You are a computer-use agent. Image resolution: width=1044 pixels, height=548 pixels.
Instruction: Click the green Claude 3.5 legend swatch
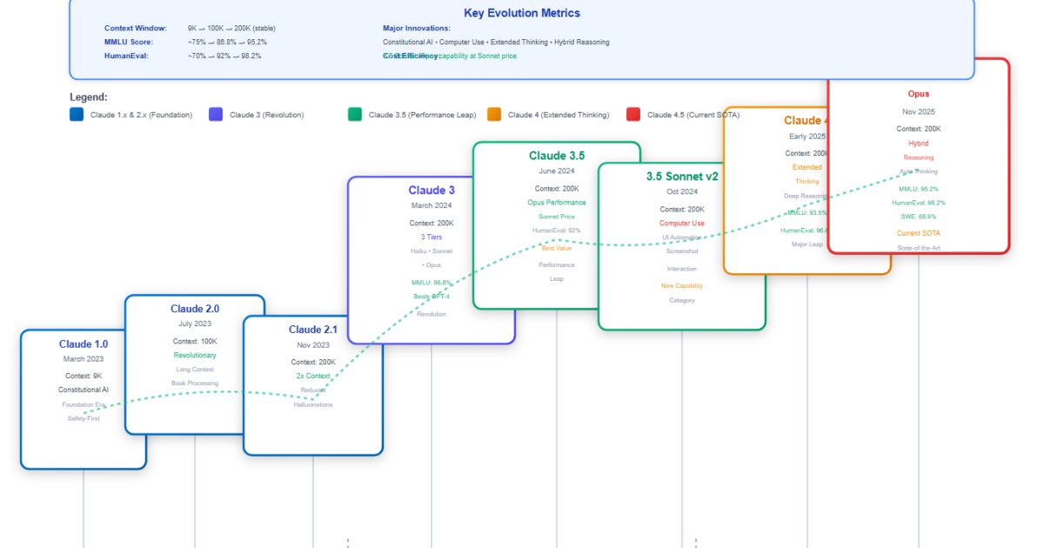click(355, 114)
